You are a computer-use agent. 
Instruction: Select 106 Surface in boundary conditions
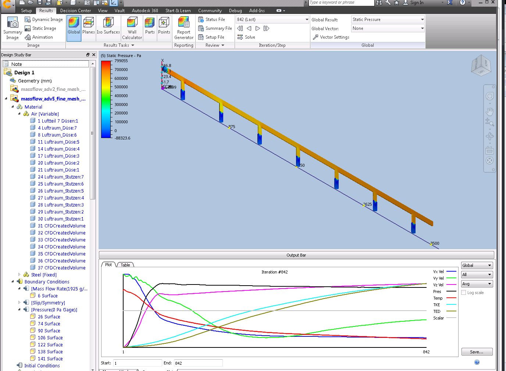click(x=50, y=338)
